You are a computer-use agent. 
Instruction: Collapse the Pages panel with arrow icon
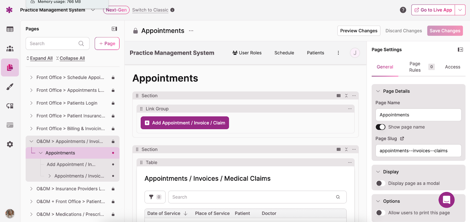tap(114, 29)
